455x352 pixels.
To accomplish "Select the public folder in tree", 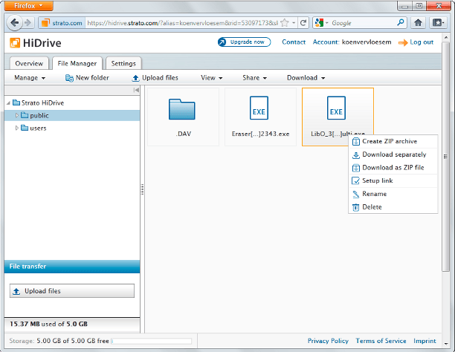I will 72,115.
